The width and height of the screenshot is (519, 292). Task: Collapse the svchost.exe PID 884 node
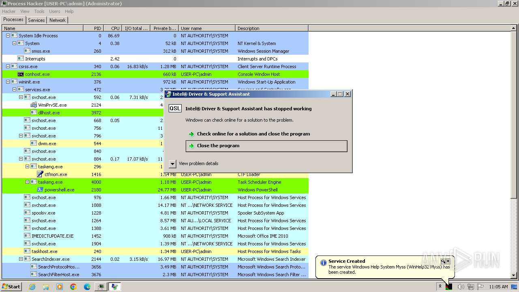click(21, 159)
